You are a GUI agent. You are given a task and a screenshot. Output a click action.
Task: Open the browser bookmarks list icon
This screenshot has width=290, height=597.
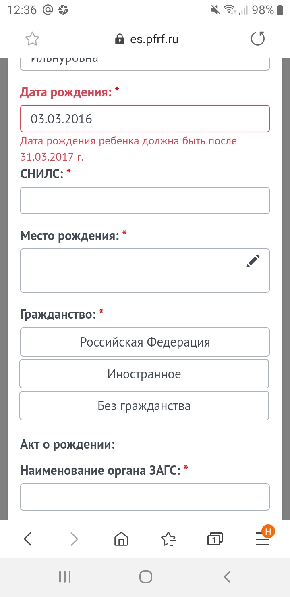click(x=168, y=539)
